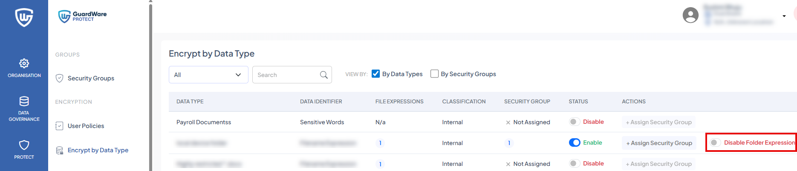Turn off the enabled status toggle
This screenshot has width=797, height=171.
pos(574,142)
